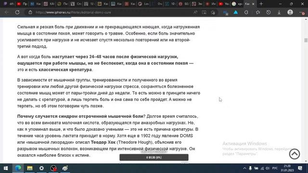
Task: Click the scrollbar up arrow
Action: [x=306, y=19]
